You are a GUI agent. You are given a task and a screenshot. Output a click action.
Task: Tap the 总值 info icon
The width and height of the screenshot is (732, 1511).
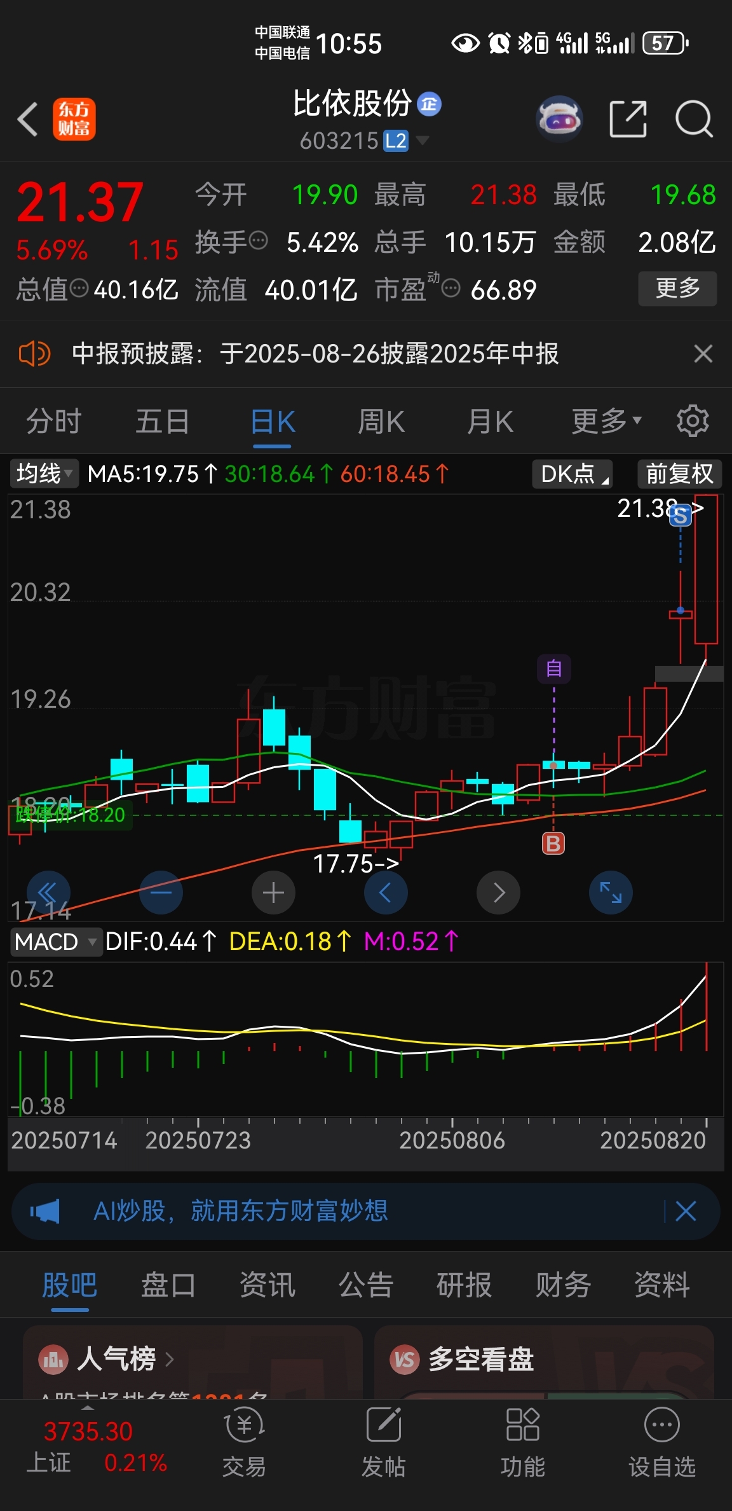point(79,289)
